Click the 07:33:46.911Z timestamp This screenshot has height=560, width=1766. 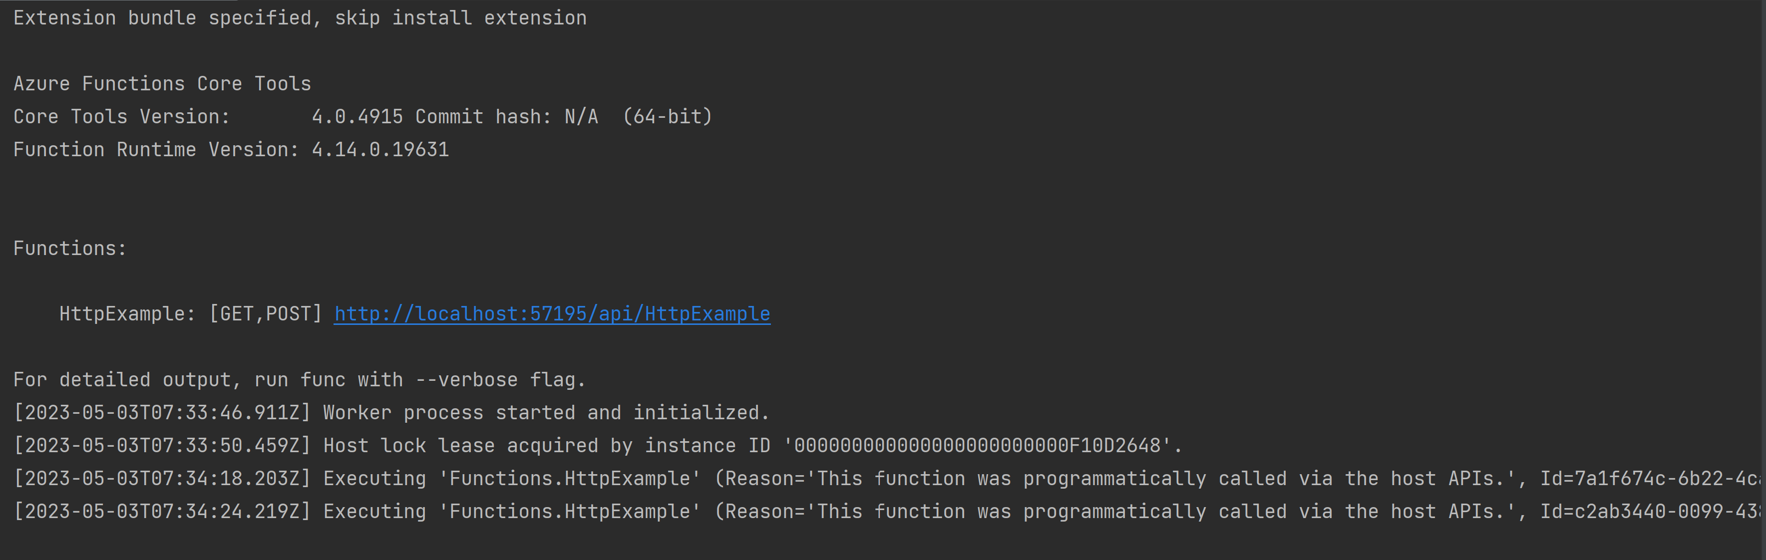coord(162,413)
